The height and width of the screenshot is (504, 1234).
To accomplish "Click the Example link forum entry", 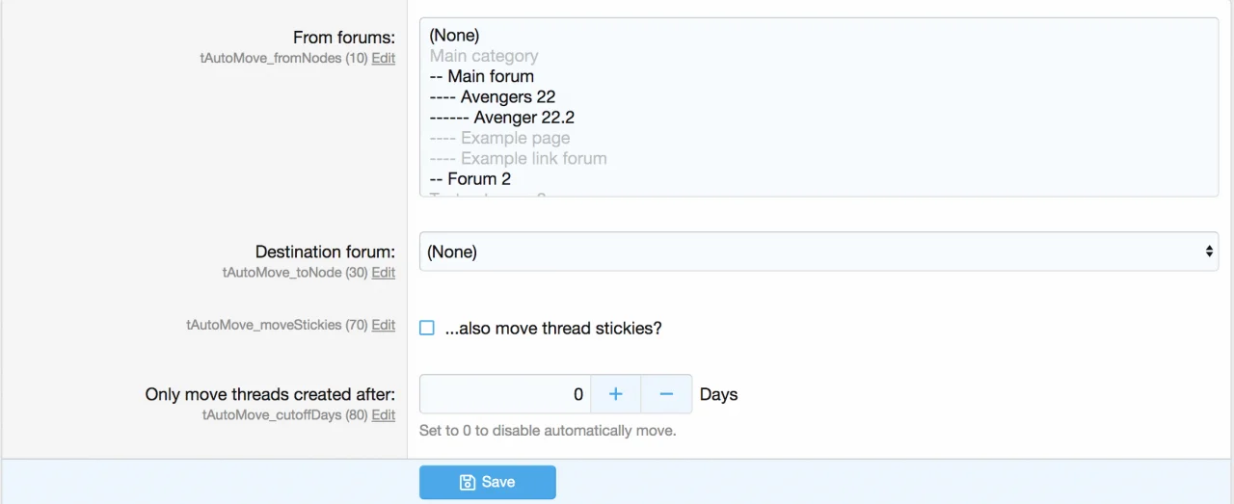I will (533, 158).
